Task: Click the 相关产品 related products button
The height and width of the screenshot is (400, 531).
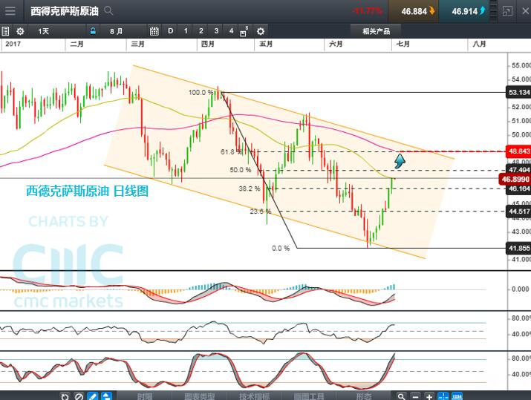Action: (375, 31)
